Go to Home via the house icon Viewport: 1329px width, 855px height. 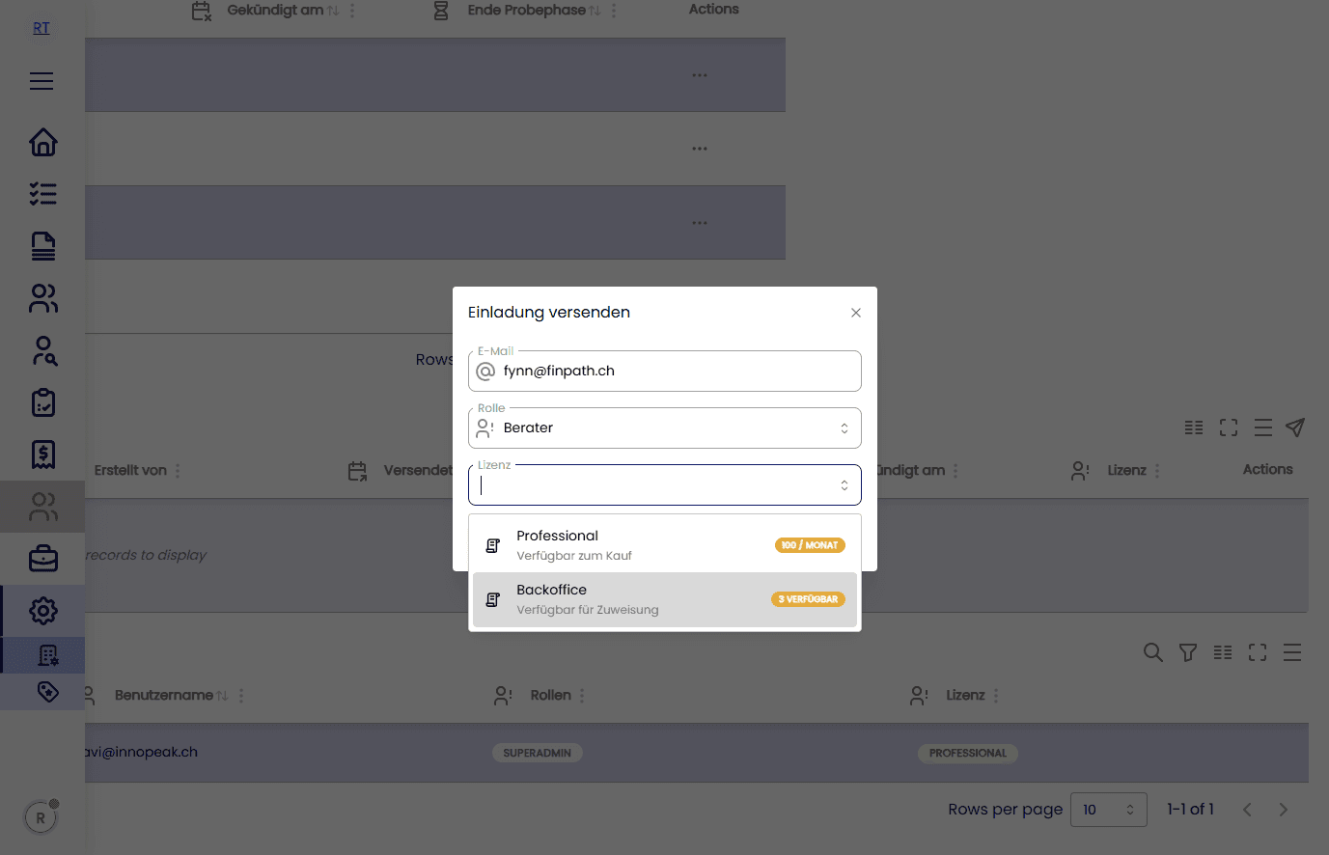[x=42, y=142]
